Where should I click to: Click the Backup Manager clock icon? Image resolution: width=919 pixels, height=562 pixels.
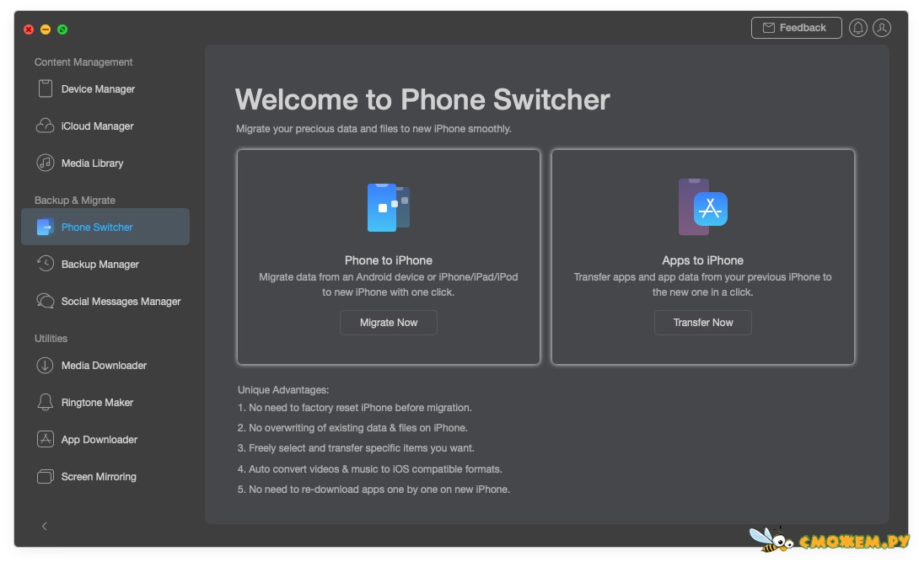tap(46, 264)
